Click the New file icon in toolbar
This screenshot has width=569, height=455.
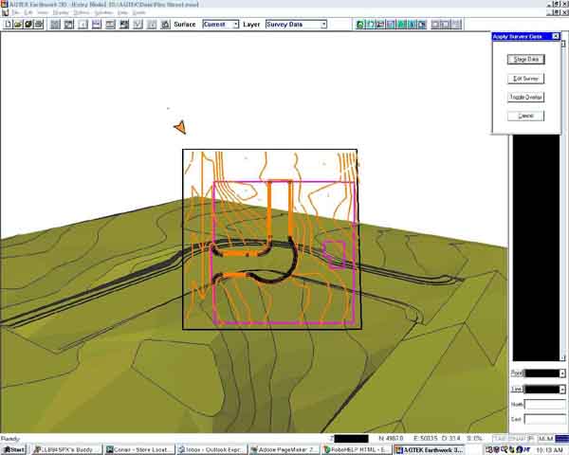tap(8, 24)
